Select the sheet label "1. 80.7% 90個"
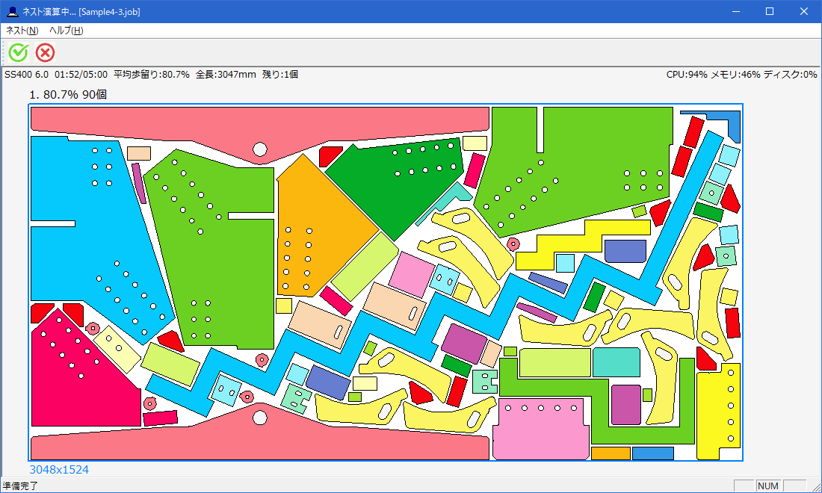Image resolution: width=822 pixels, height=493 pixels. (x=69, y=95)
